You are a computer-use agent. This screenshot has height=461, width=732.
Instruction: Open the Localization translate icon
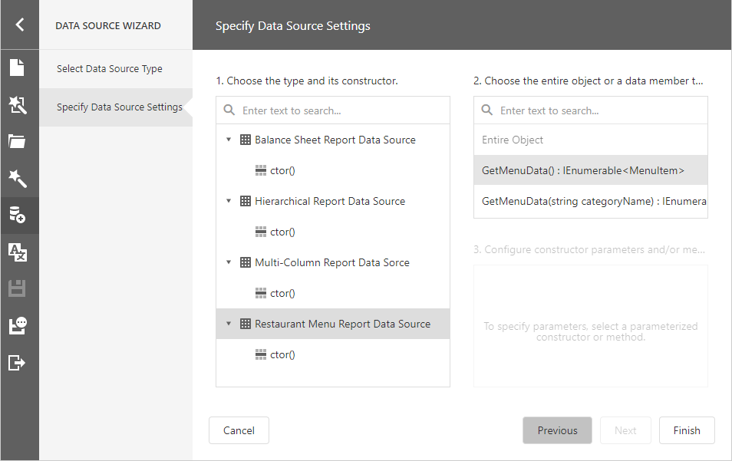[17, 252]
